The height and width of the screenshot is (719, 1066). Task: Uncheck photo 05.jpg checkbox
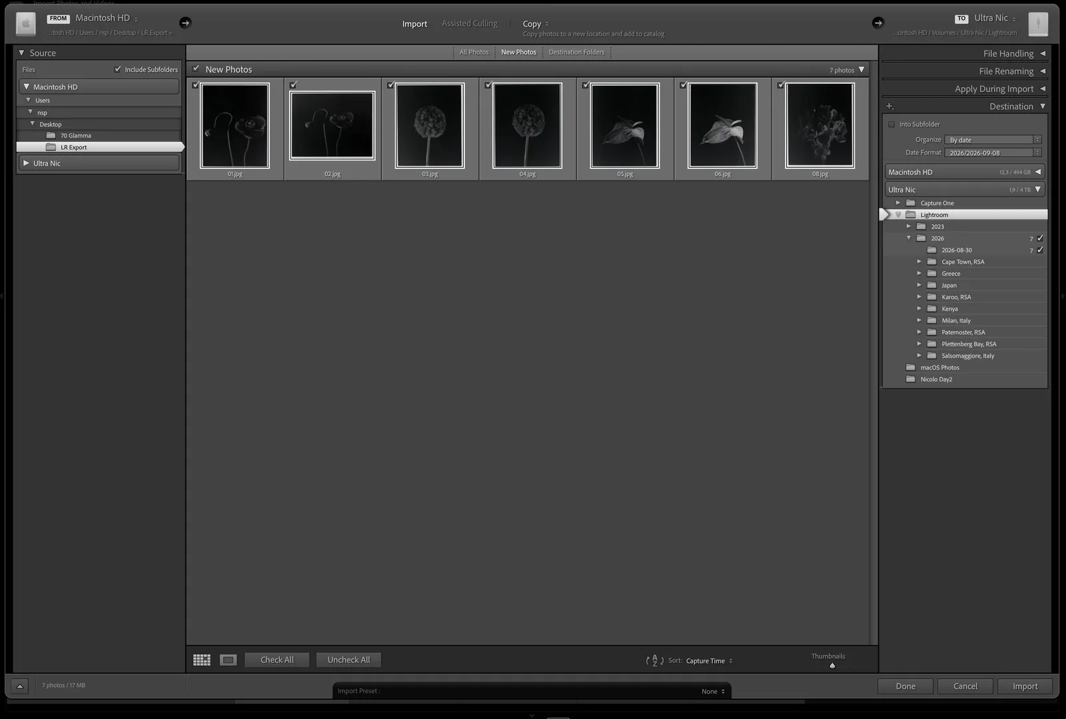(x=586, y=85)
